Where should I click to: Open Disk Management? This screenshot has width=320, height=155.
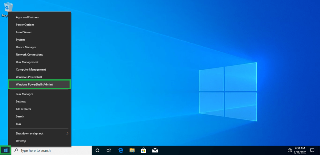(x=39, y=62)
